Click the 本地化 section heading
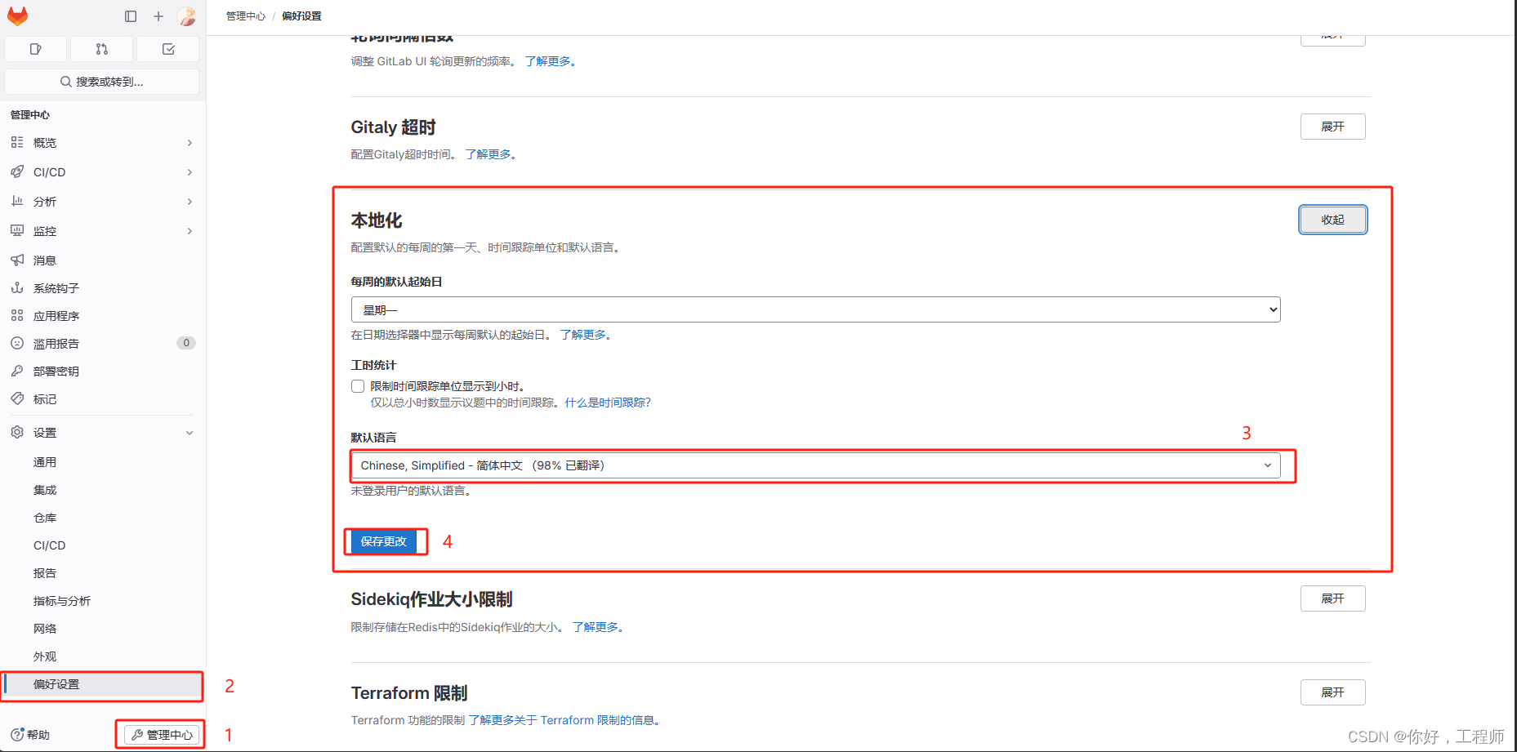The width and height of the screenshot is (1517, 752). coord(377,220)
